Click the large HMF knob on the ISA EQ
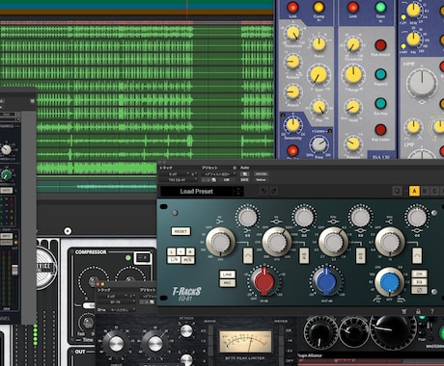 [422, 83]
